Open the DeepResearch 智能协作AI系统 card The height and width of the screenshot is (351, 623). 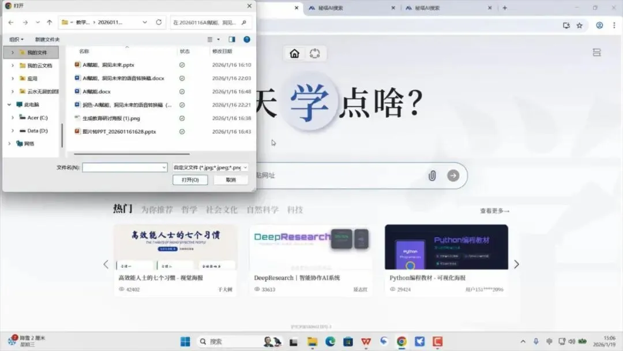tap(311, 260)
